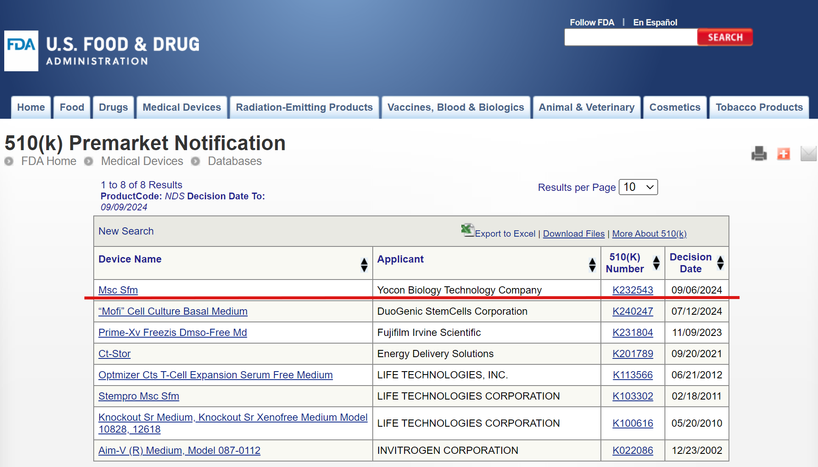
Task: Click 1 to 8 of 8 Results text
Action: tap(141, 185)
